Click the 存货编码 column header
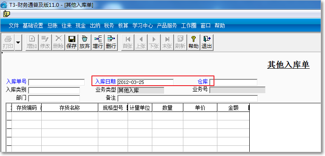This screenshot has height=156, width=325. click(x=26, y=108)
